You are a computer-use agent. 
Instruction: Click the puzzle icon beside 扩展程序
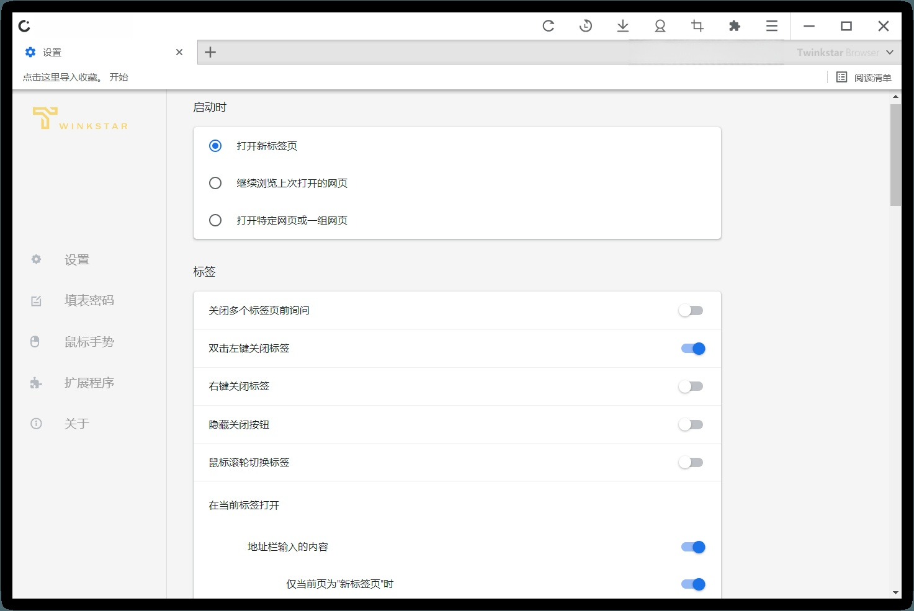(x=36, y=383)
